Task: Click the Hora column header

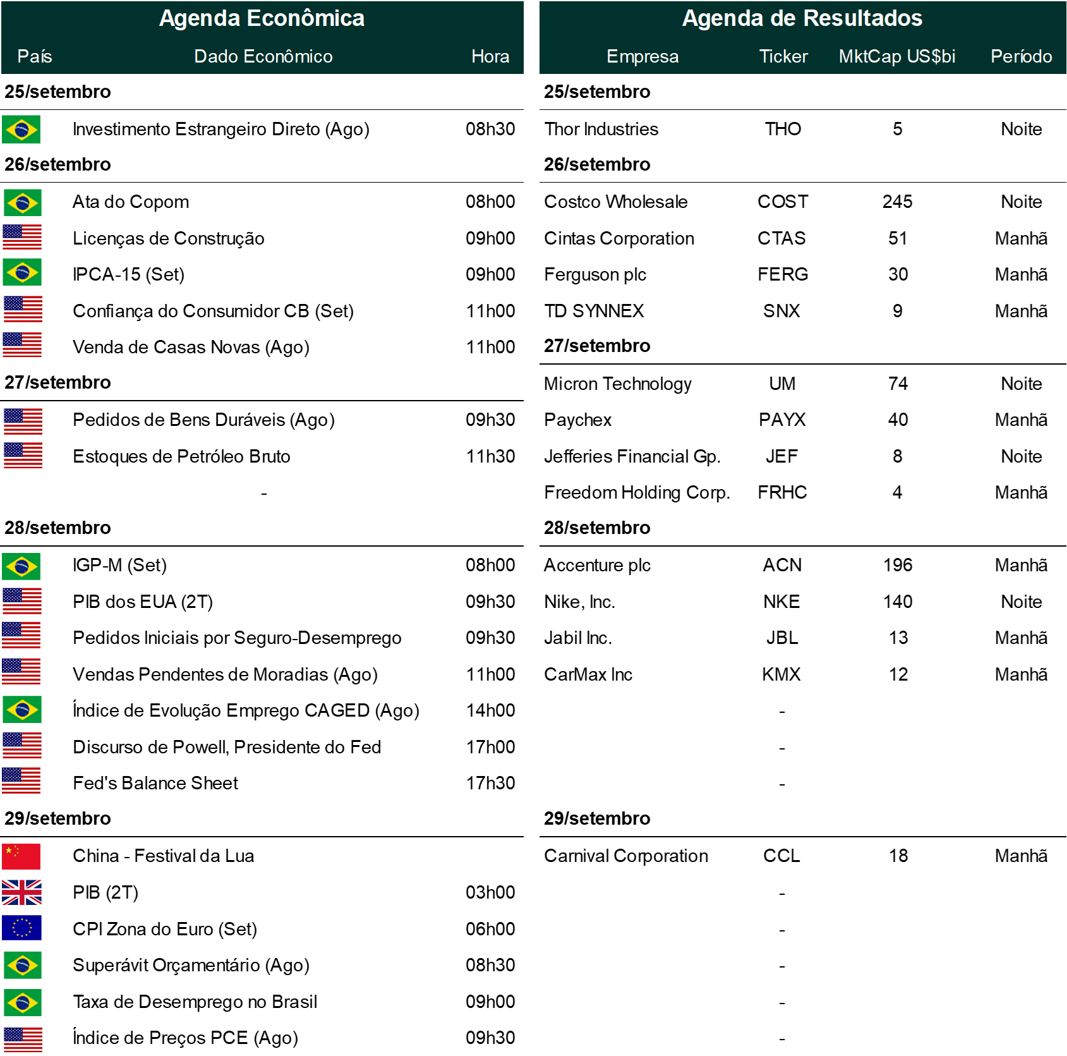Action: click(x=490, y=56)
